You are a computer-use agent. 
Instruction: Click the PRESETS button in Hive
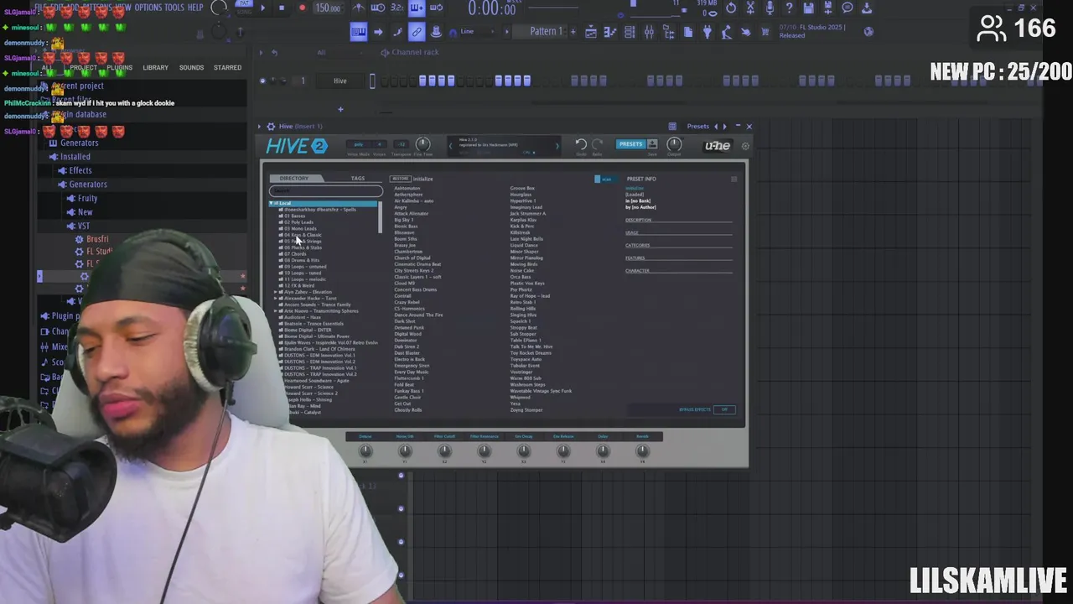(x=630, y=144)
